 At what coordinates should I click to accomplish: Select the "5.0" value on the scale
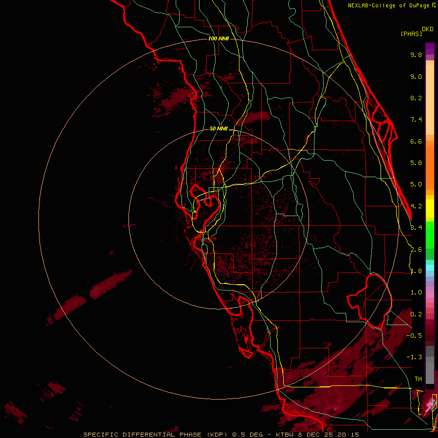[x=416, y=184]
